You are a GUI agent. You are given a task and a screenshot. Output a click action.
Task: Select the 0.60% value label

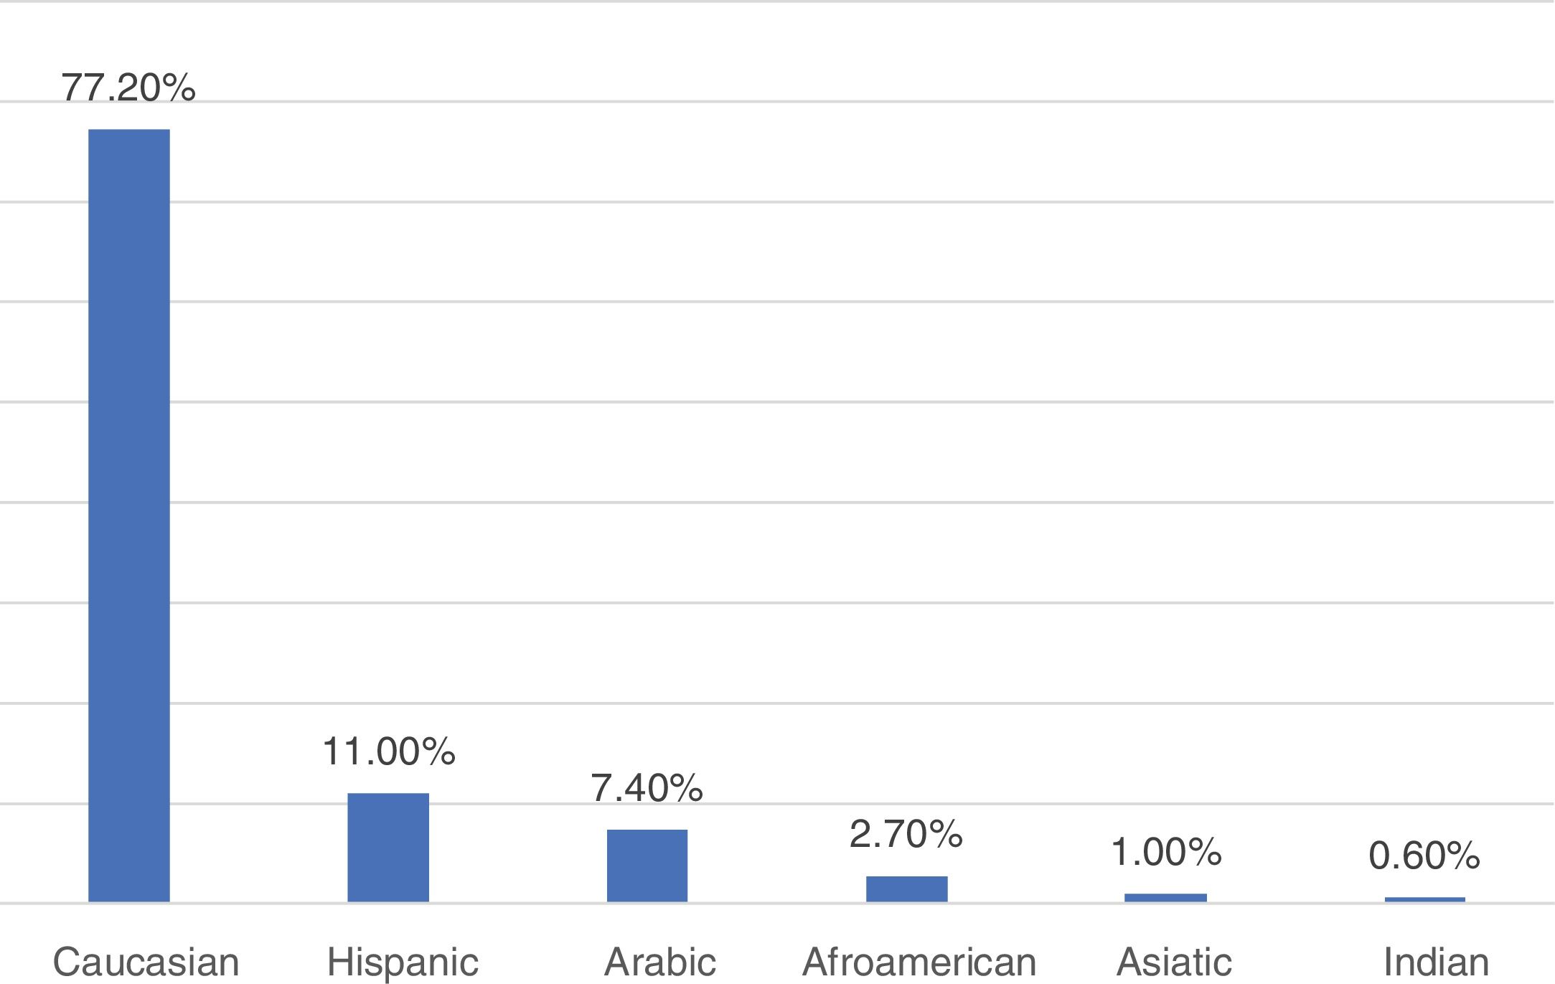point(1424,856)
